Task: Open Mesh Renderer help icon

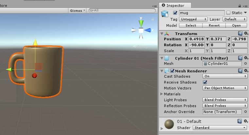Action: coord(240,71)
